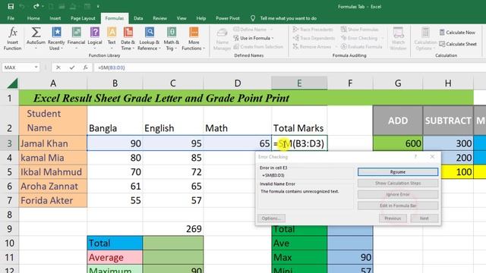The width and height of the screenshot is (486, 273).
Task: Expand the Name Box dropdown
Action: point(36,67)
